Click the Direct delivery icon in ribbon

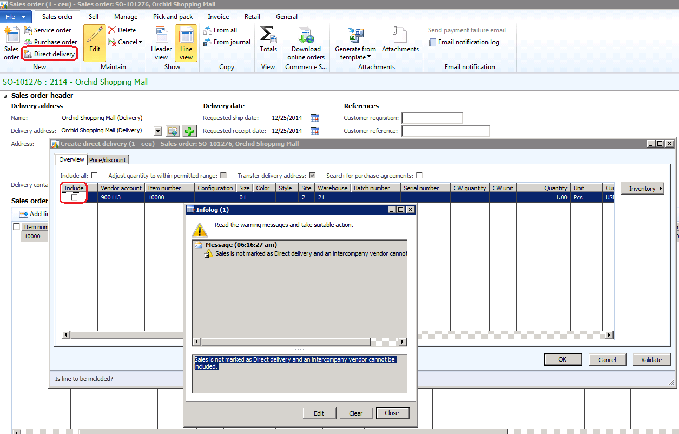[x=28, y=54]
